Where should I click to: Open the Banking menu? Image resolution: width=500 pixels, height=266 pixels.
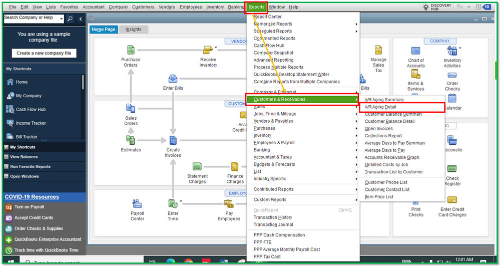(x=236, y=7)
